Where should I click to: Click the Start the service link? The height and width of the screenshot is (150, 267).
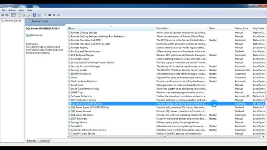click(x=28, y=35)
